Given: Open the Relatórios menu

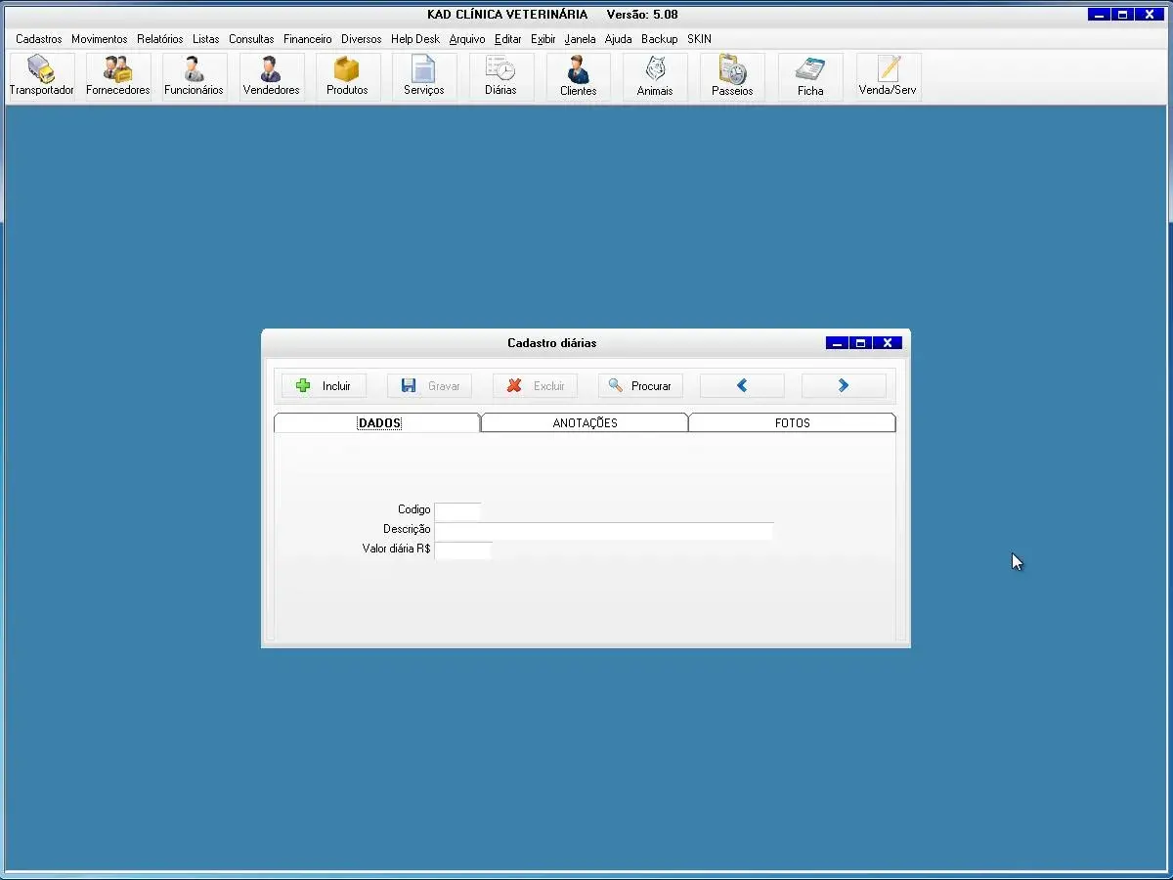Looking at the screenshot, I should 159,39.
